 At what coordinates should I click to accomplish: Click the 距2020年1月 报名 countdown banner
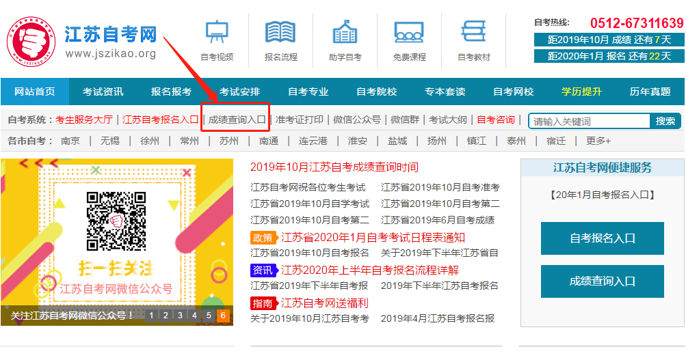pos(609,56)
